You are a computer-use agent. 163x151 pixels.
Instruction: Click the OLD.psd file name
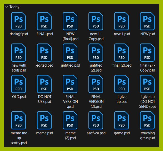(19, 97)
